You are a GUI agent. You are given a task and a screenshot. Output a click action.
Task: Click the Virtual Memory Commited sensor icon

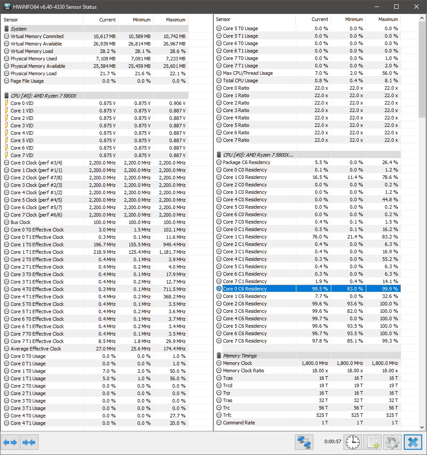[x=7, y=36]
